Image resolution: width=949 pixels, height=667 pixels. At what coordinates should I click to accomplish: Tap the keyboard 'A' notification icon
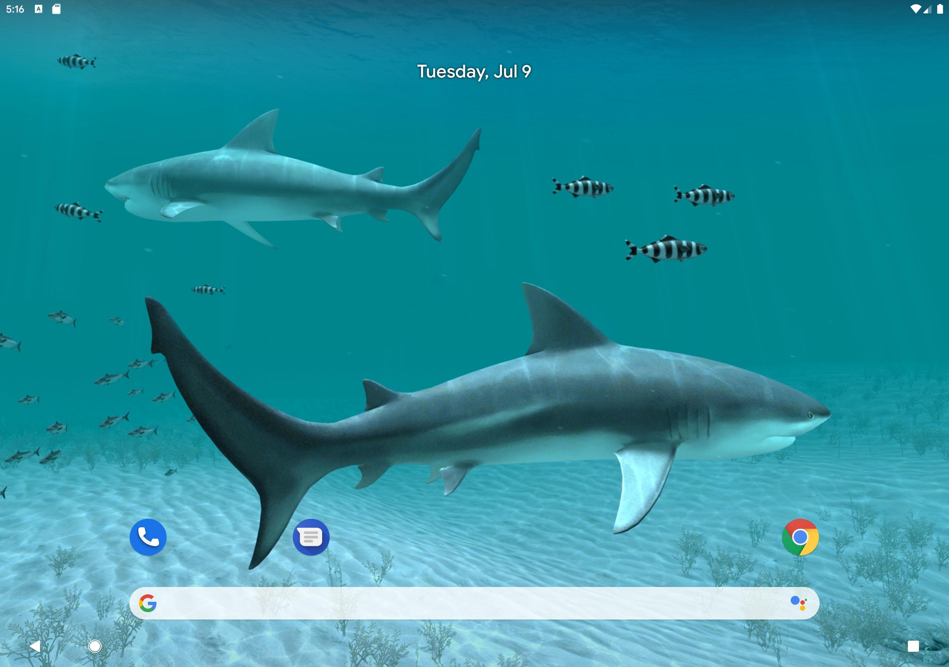coord(39,9)
